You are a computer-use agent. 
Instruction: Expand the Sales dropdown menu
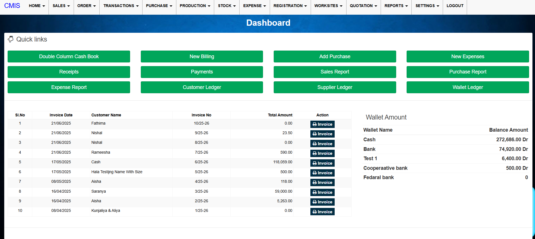[61, 6]
